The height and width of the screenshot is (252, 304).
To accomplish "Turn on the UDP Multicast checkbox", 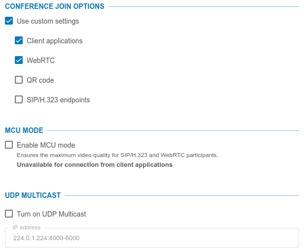I will (9, 214).
